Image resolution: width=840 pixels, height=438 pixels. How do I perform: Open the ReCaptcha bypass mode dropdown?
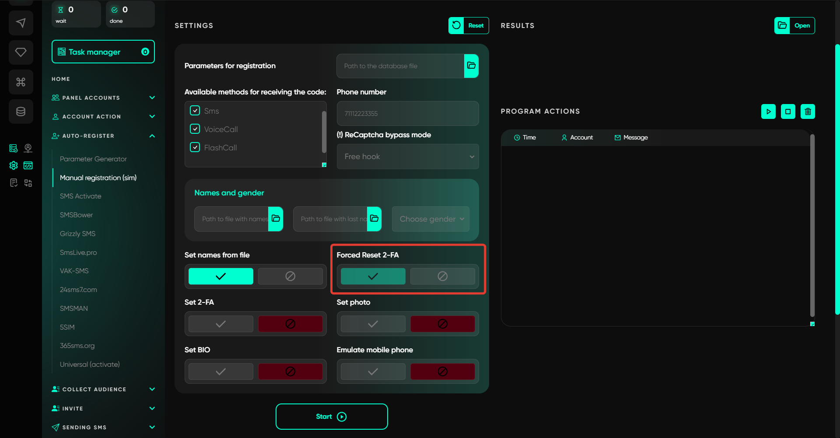(408, 156)
